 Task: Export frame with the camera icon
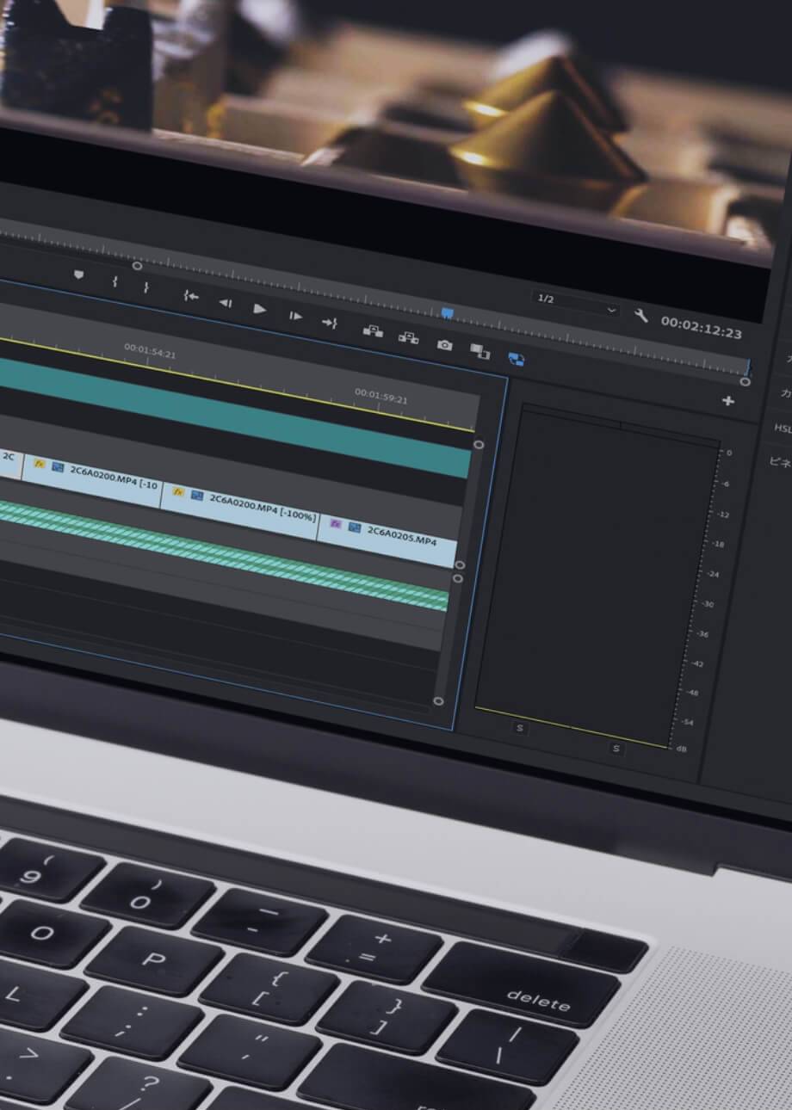coord(444,344)
